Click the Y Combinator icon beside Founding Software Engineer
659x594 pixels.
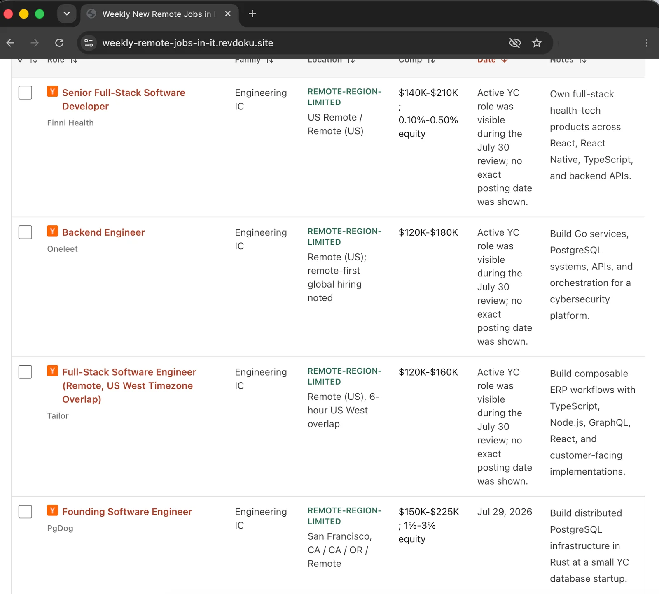pyautogui.click(x=52, y=510)
